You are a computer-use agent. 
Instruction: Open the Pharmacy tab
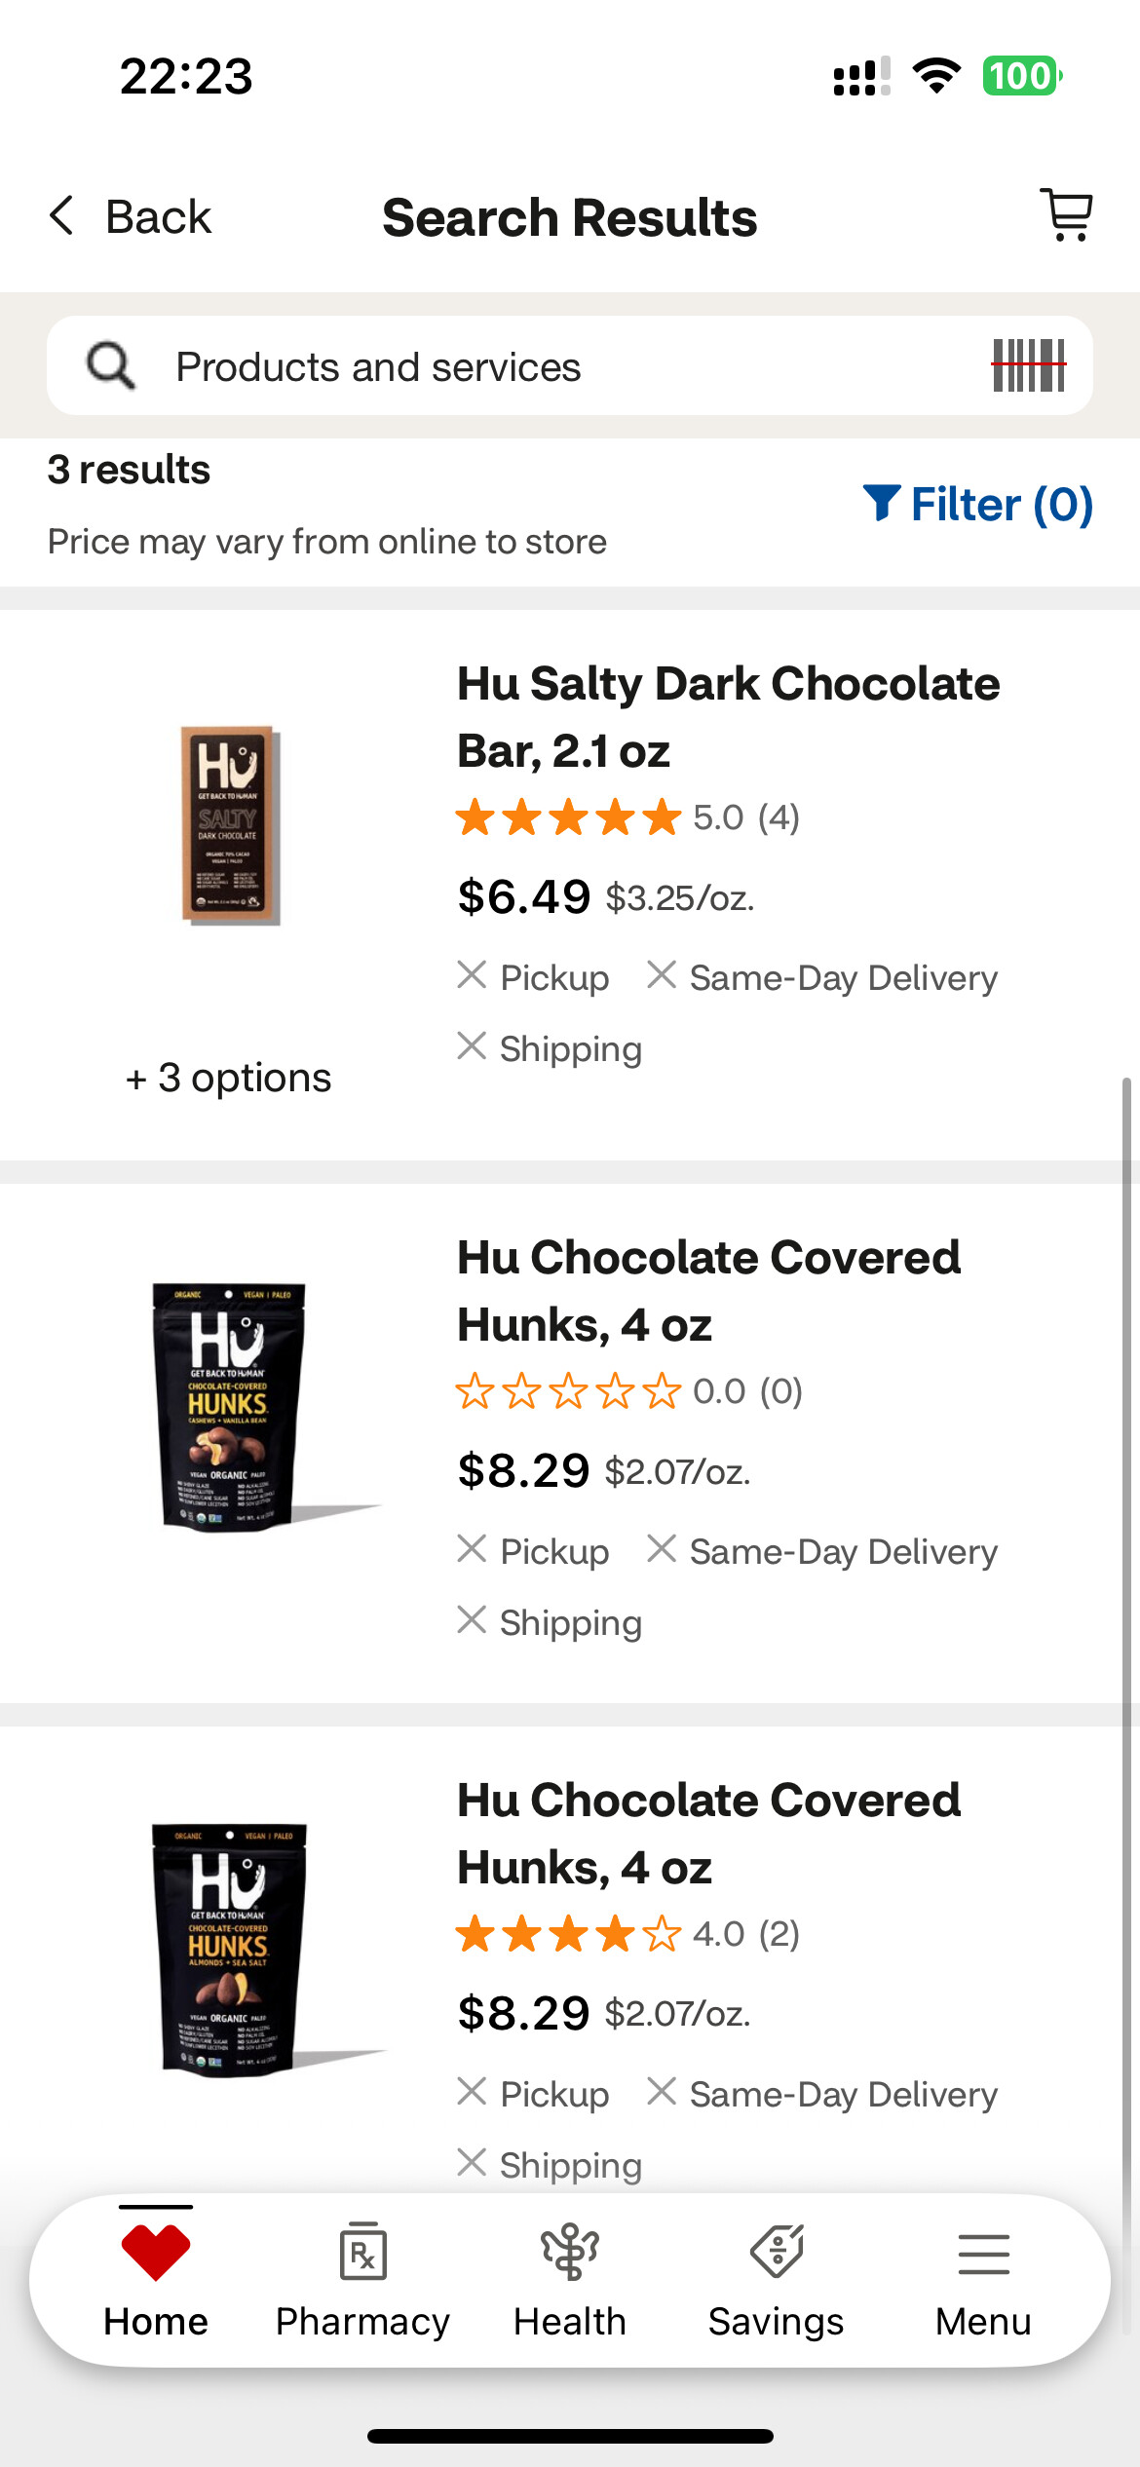362,2282
